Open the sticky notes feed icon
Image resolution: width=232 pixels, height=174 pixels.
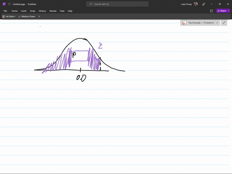(212, 11)
